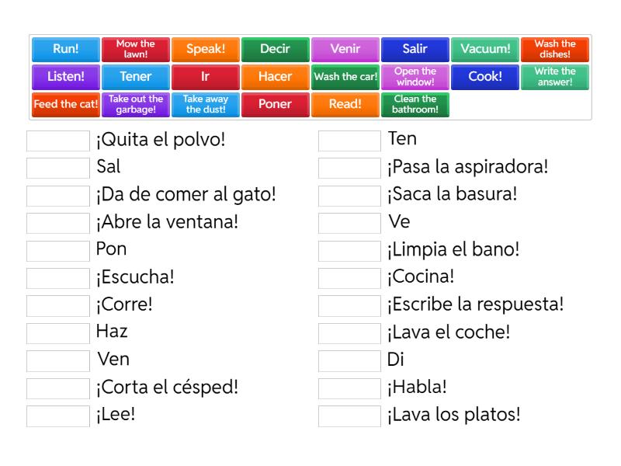The width and height of the screenshot is (621, 466).
Task: Click the empty box beside '¡Escucha!'
Action: pyautogui.click(x=58, y=277)
